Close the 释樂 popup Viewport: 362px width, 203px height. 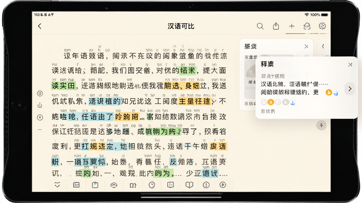point(350,65)
